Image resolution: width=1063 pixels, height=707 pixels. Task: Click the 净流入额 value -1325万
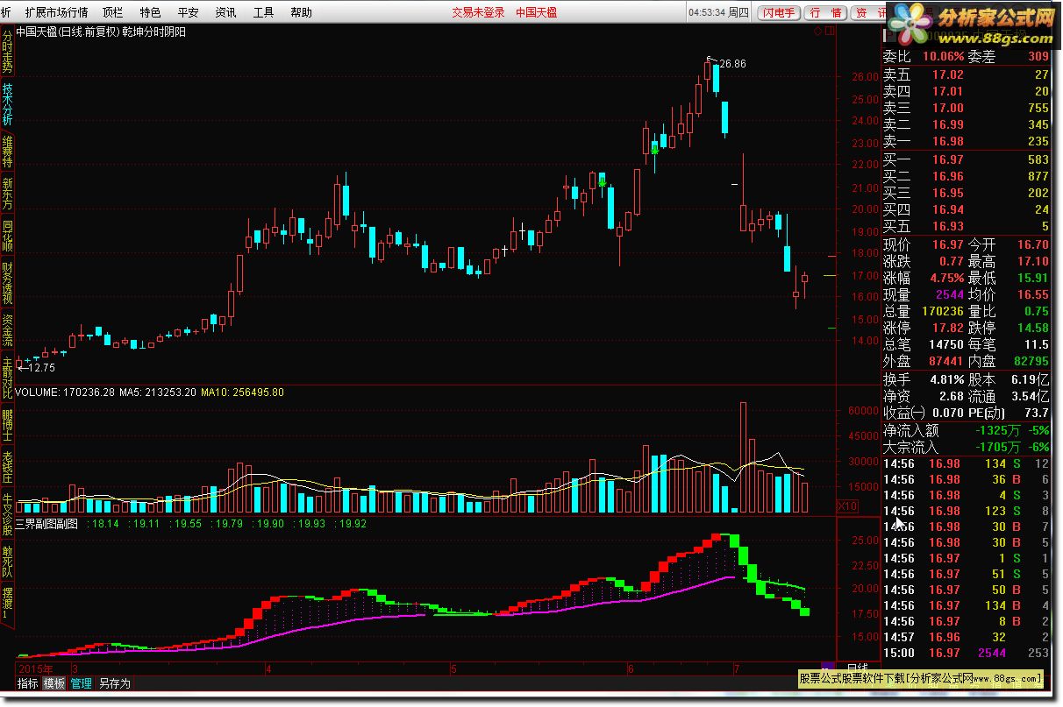point(996,430)
